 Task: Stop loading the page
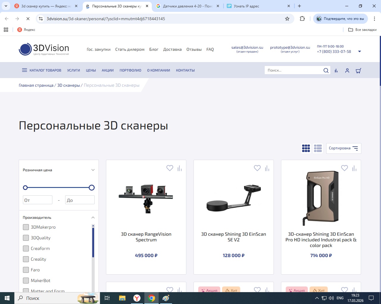point(28,19)
